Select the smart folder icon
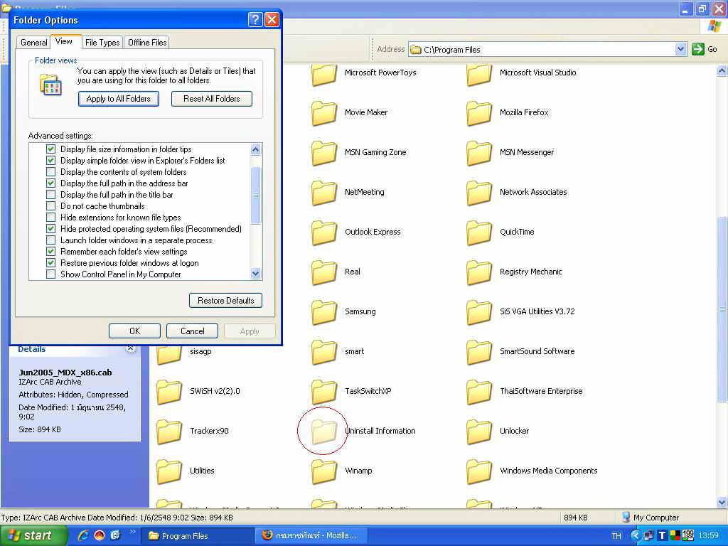 (x=323, y=353)
